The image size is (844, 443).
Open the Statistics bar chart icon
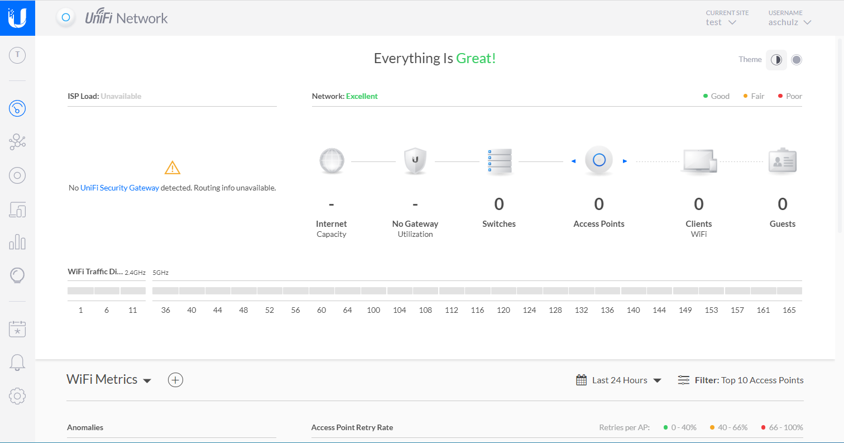18,242
